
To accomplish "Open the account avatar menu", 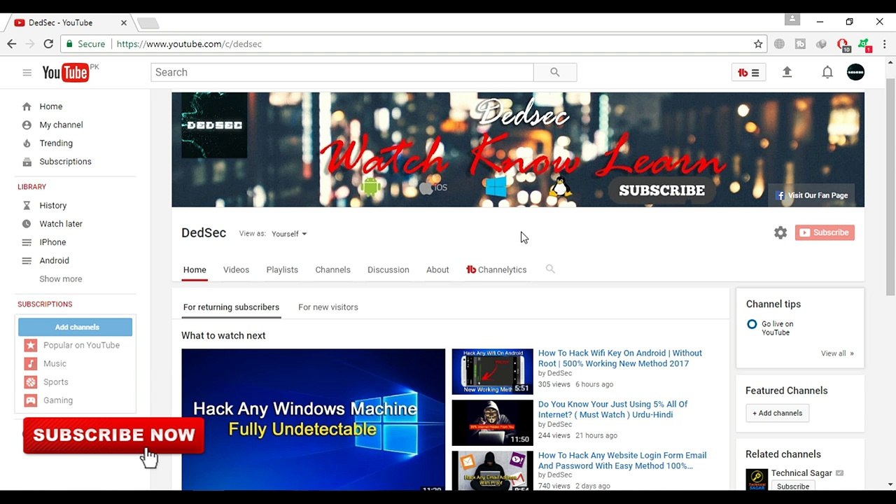I will point(855,72).
